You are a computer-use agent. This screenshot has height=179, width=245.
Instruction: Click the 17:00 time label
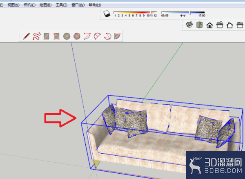point(202,16)
